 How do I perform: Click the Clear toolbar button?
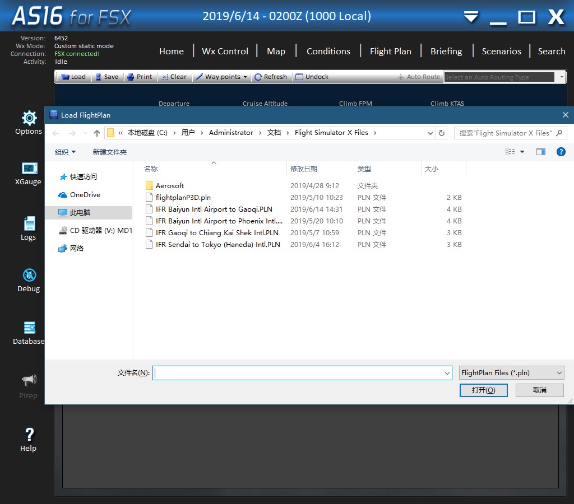174,77
